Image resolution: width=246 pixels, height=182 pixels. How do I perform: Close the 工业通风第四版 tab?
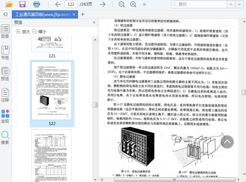coord(74,15)
